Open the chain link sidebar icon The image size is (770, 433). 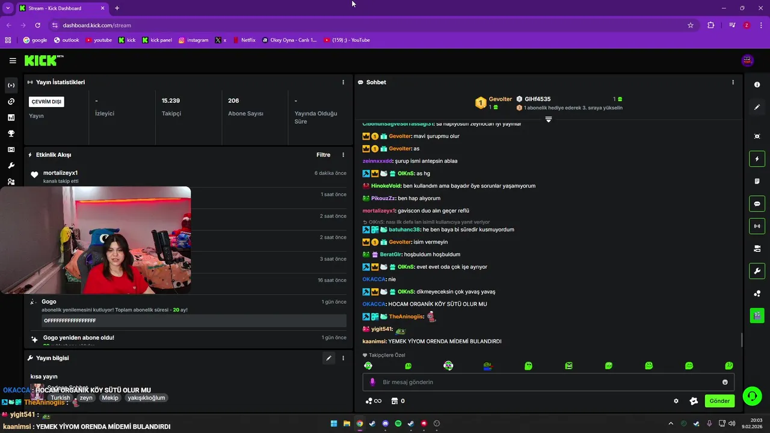pos(11,102)
